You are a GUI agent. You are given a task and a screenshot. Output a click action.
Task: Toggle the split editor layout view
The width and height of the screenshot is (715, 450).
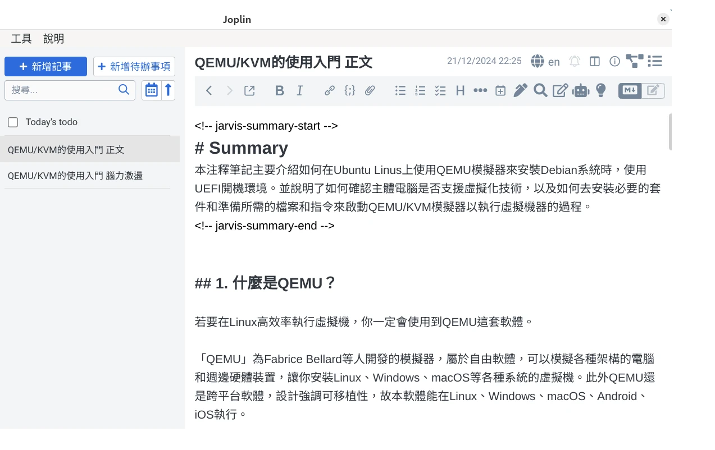coord(594,62)
